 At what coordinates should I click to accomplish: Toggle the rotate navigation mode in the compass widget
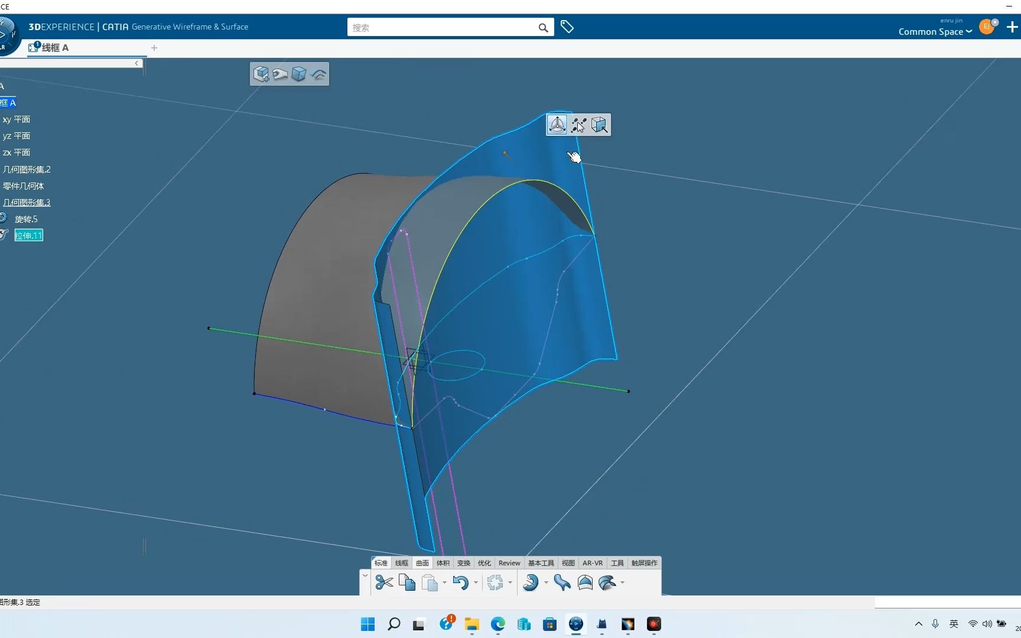click(x=557, y=125)
